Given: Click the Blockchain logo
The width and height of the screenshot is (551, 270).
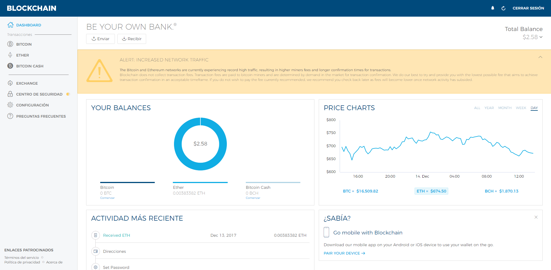Looking at the screenshot, I should [32, 8].
